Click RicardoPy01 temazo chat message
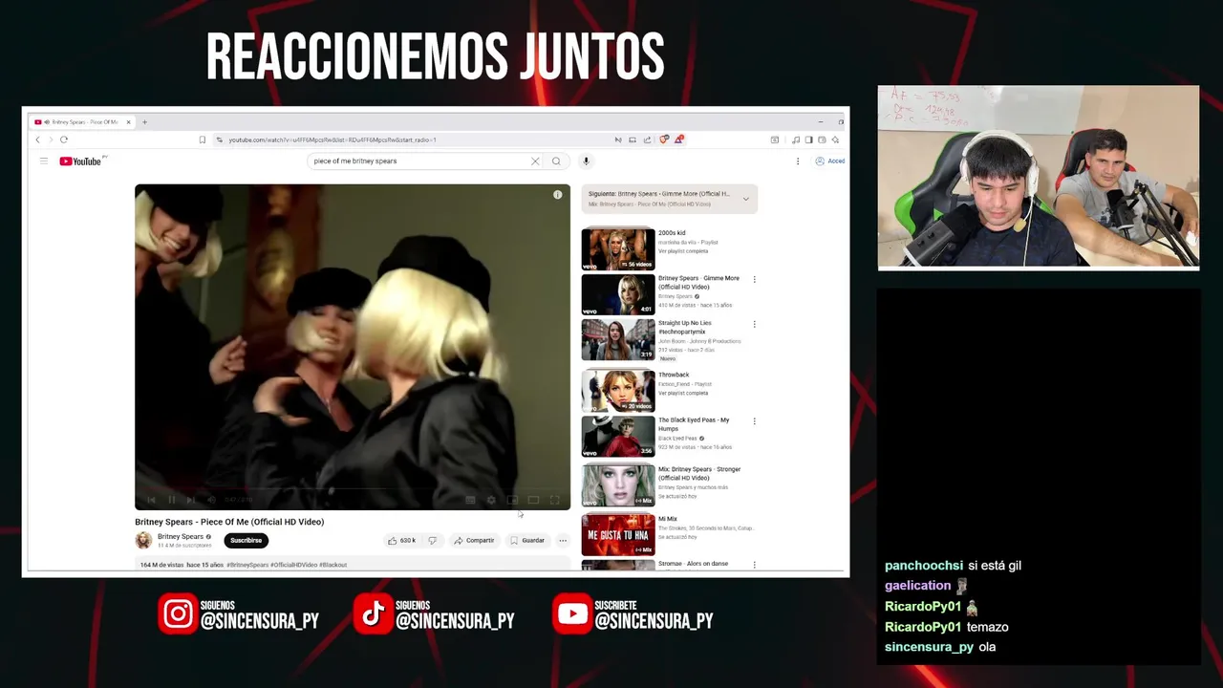Screen dimensions: 1223x688 (947, 627)
